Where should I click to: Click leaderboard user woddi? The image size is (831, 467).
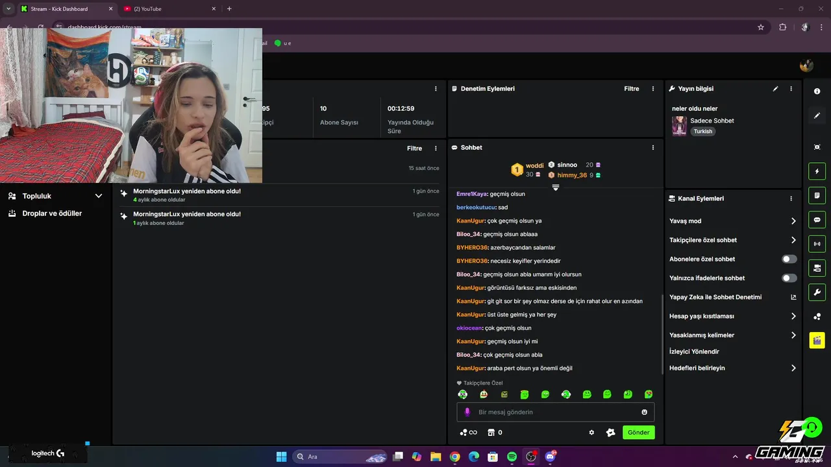click(534, 166)
